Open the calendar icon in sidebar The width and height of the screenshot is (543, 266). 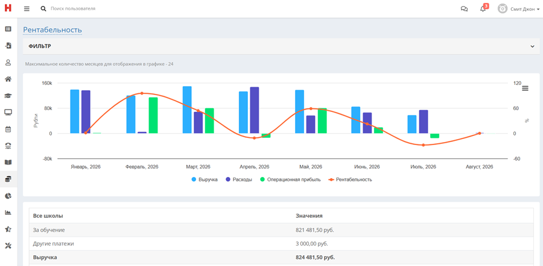tap(8, 129)
